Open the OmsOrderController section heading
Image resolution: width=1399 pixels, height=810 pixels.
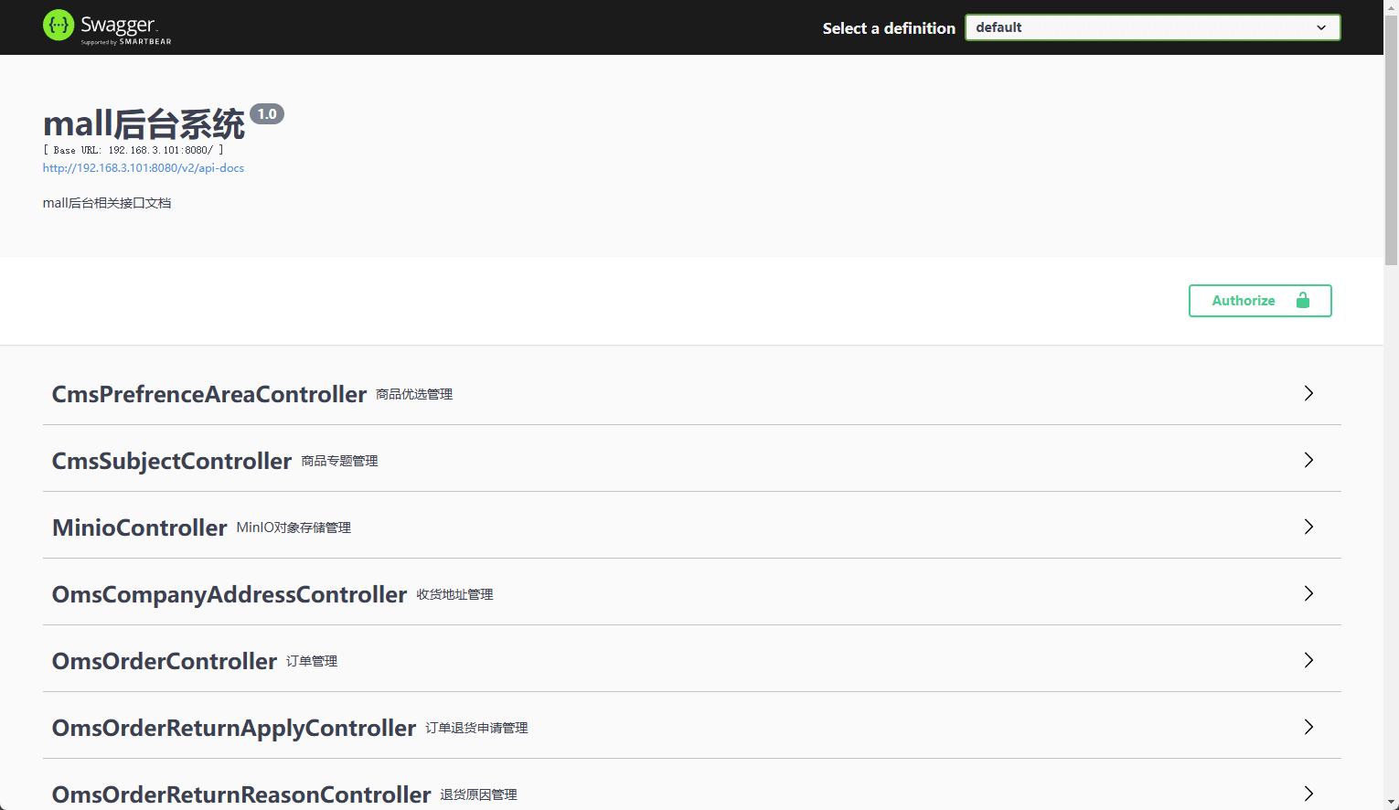165,661
